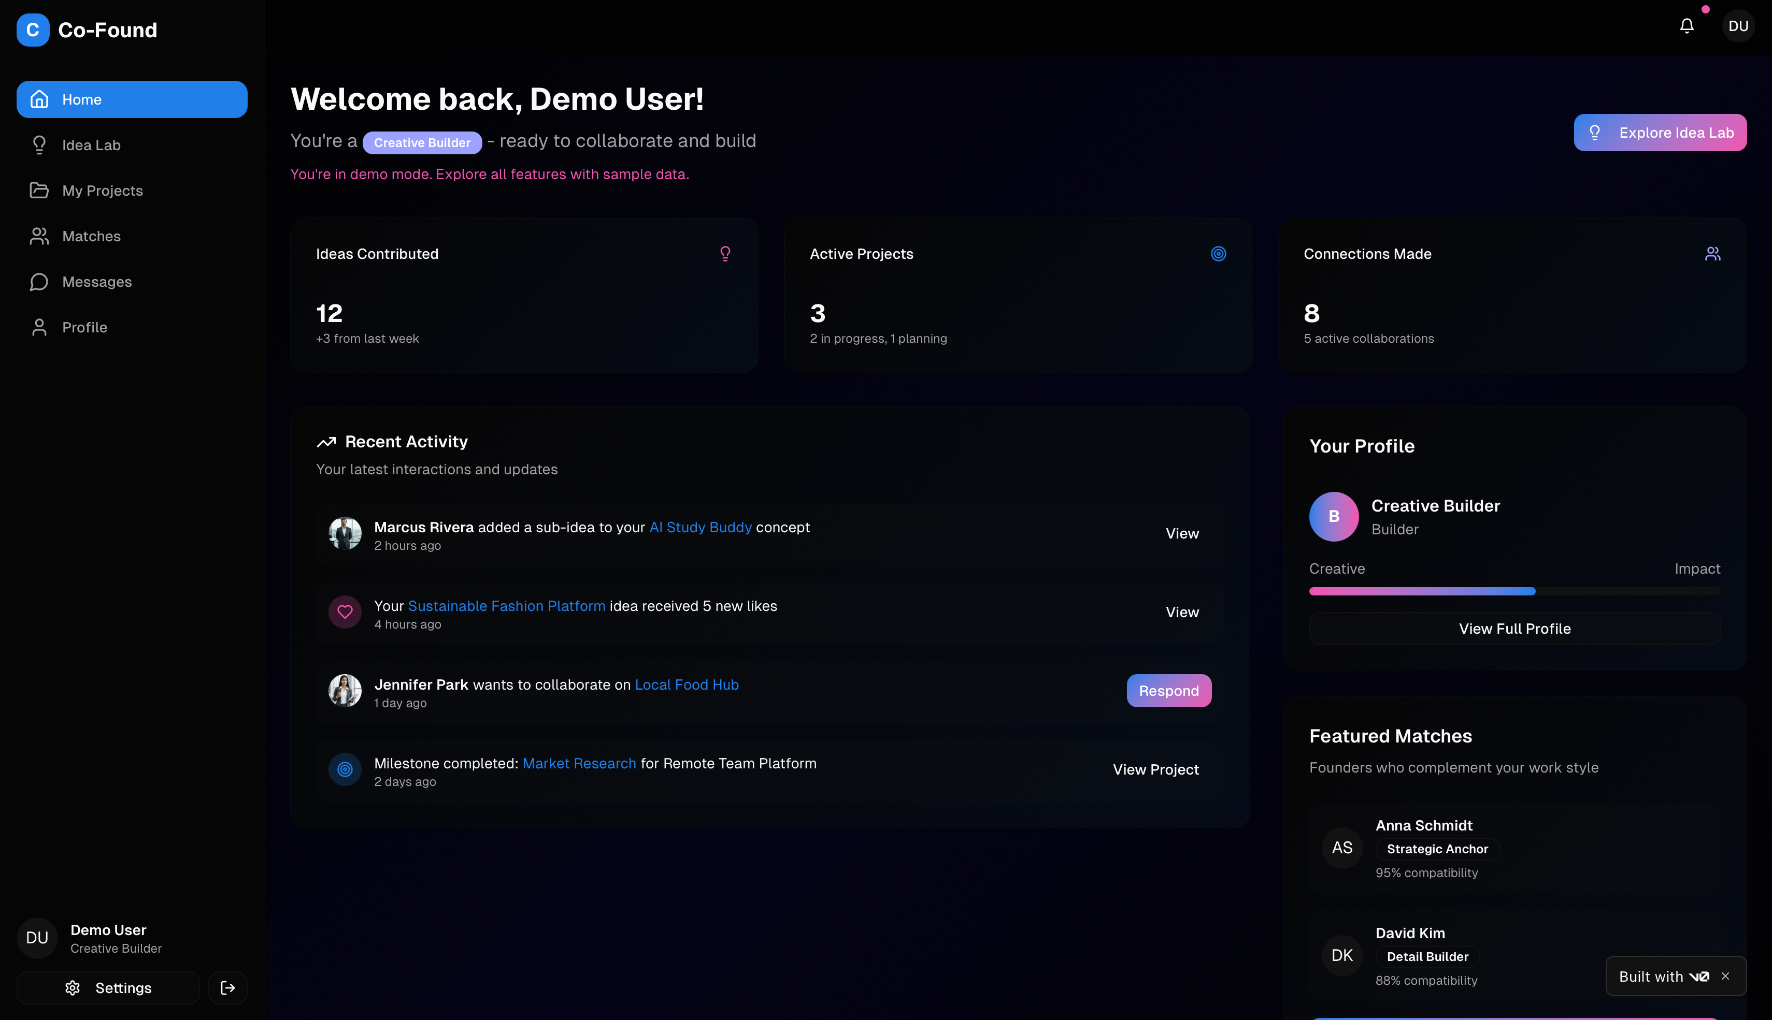The image size is (1772, 1020).
Task: Click the target icon on Active Projects
Action: click(1218, 254)
